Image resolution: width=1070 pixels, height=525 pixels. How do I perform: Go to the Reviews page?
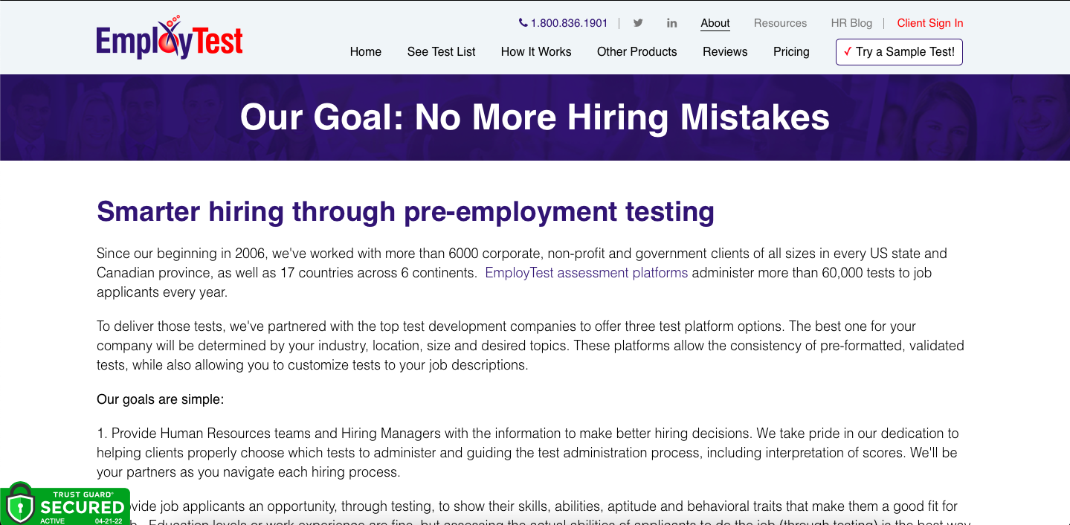click(724, 52)
